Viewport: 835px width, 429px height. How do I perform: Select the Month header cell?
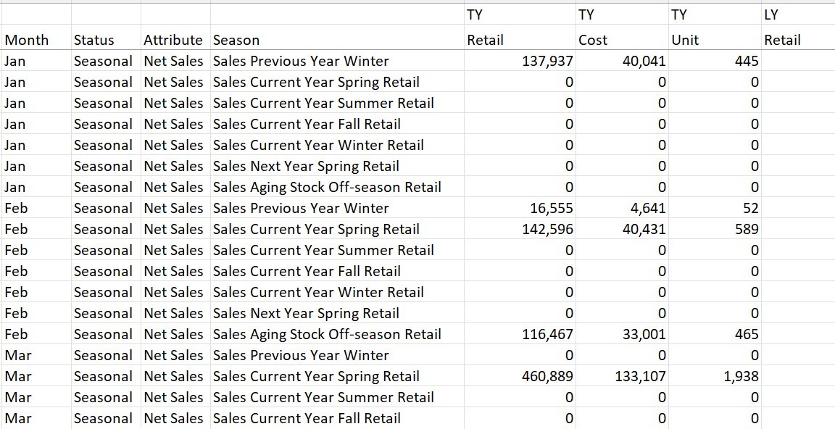click(36, 40)
